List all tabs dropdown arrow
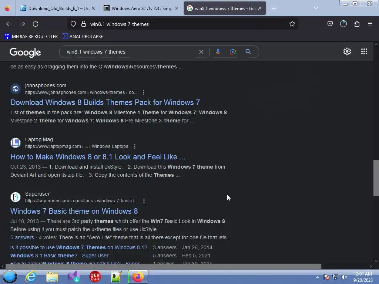This screenshot has width=379, height=284. [x=316, y=8]
